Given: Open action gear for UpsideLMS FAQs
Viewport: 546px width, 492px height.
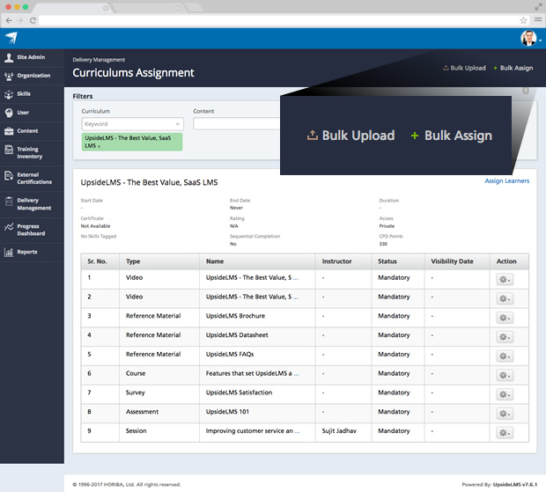Looking at the screenshot, I should tap(505, 356).
